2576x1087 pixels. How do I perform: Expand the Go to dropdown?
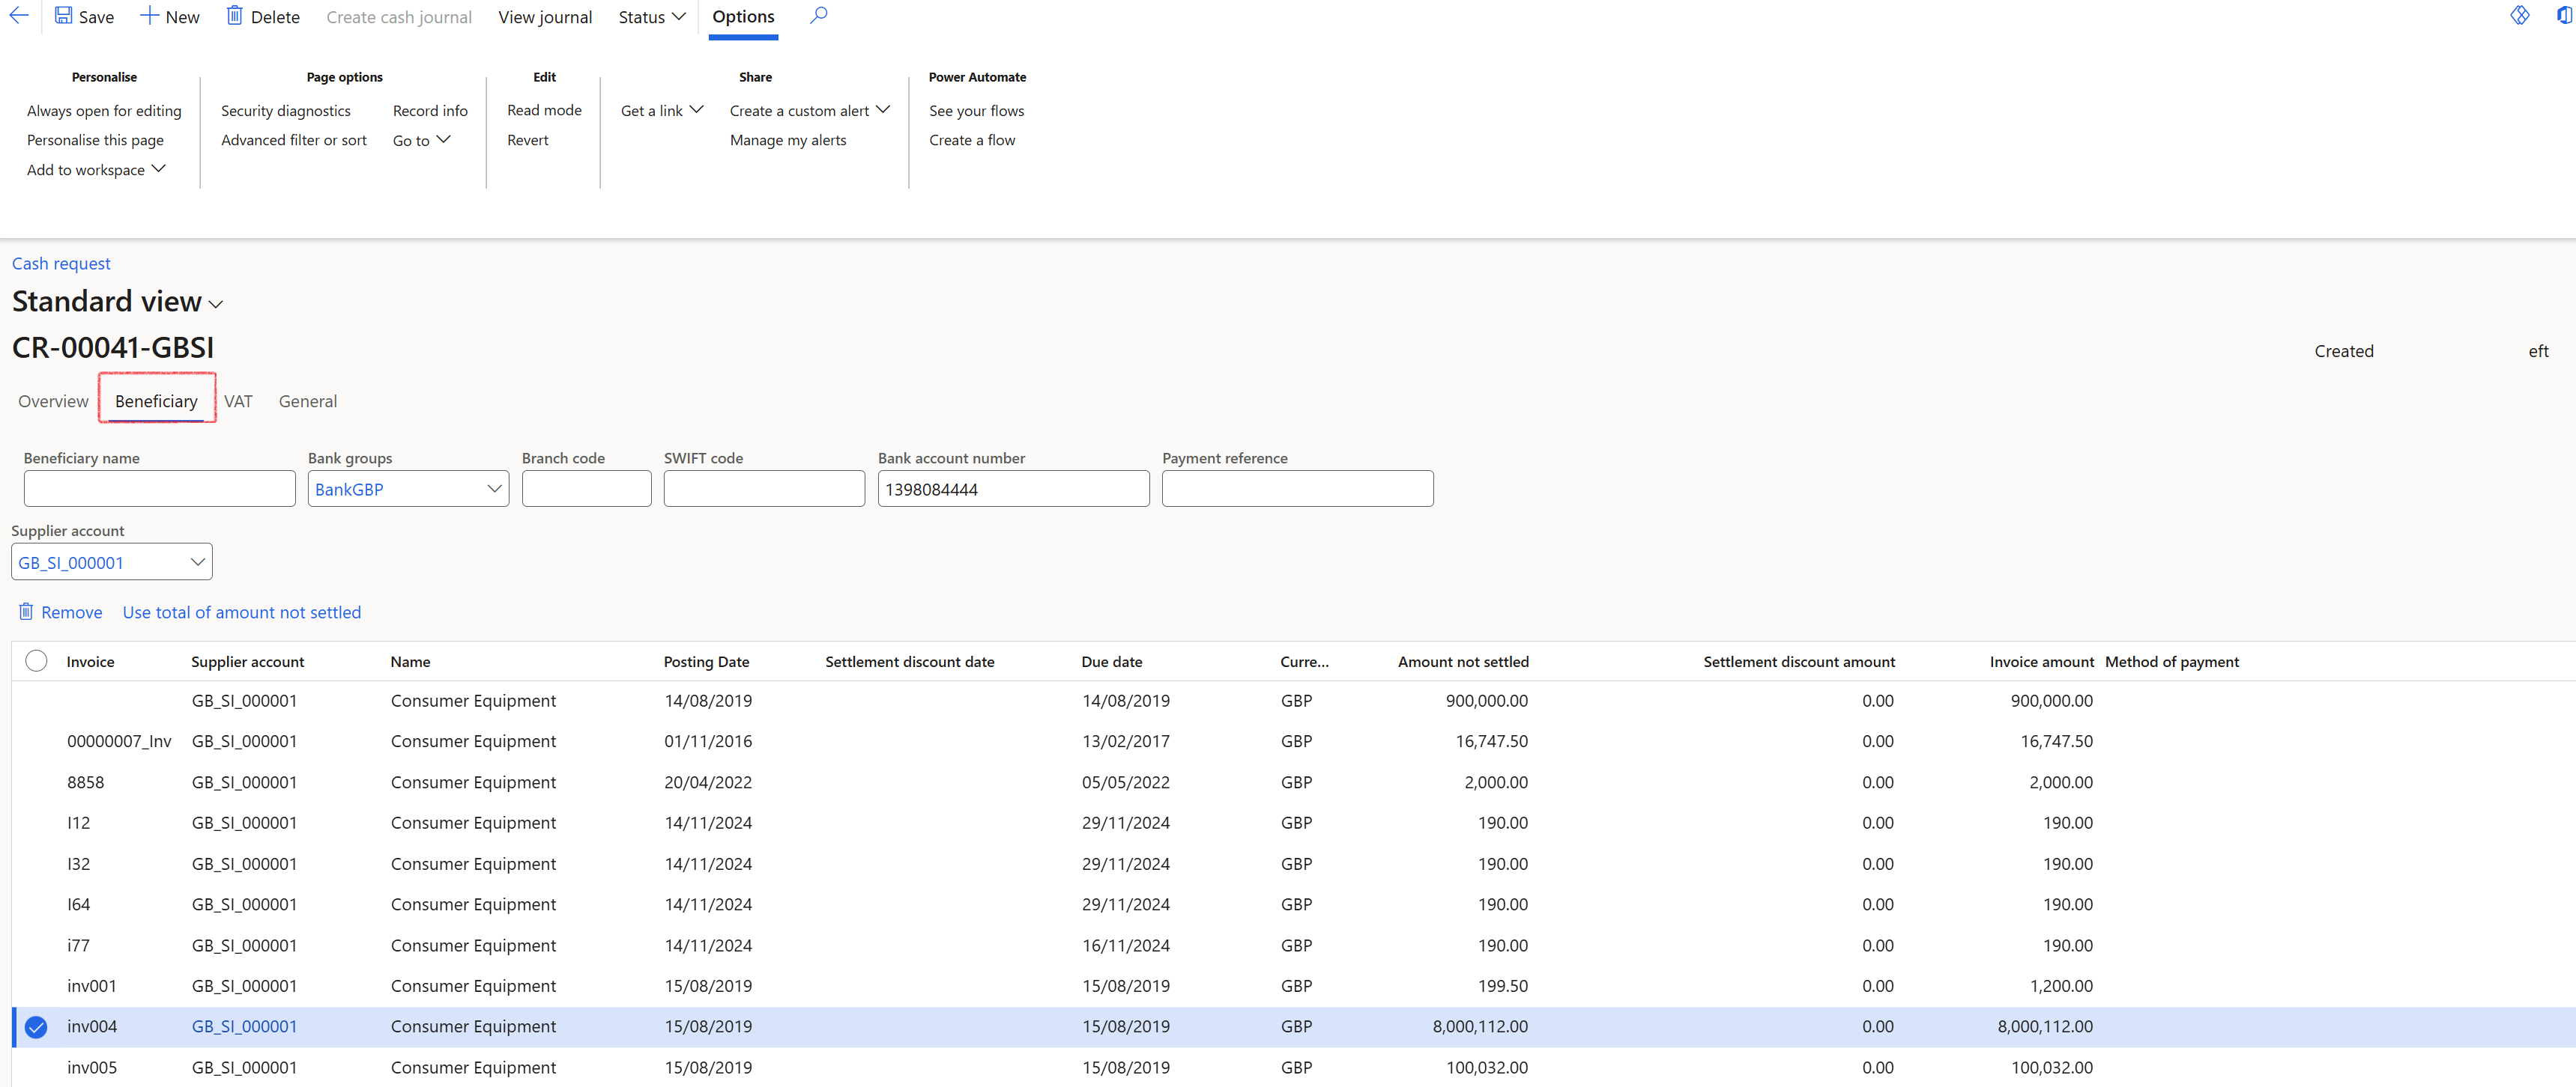tap(422, 140)
